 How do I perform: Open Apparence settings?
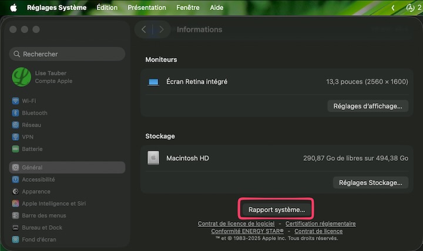36,191
